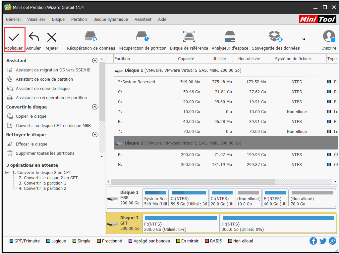340x254 pixels.
Task: Choose Convertir un disque GPT en disque MBR
Action: point(49,125)
